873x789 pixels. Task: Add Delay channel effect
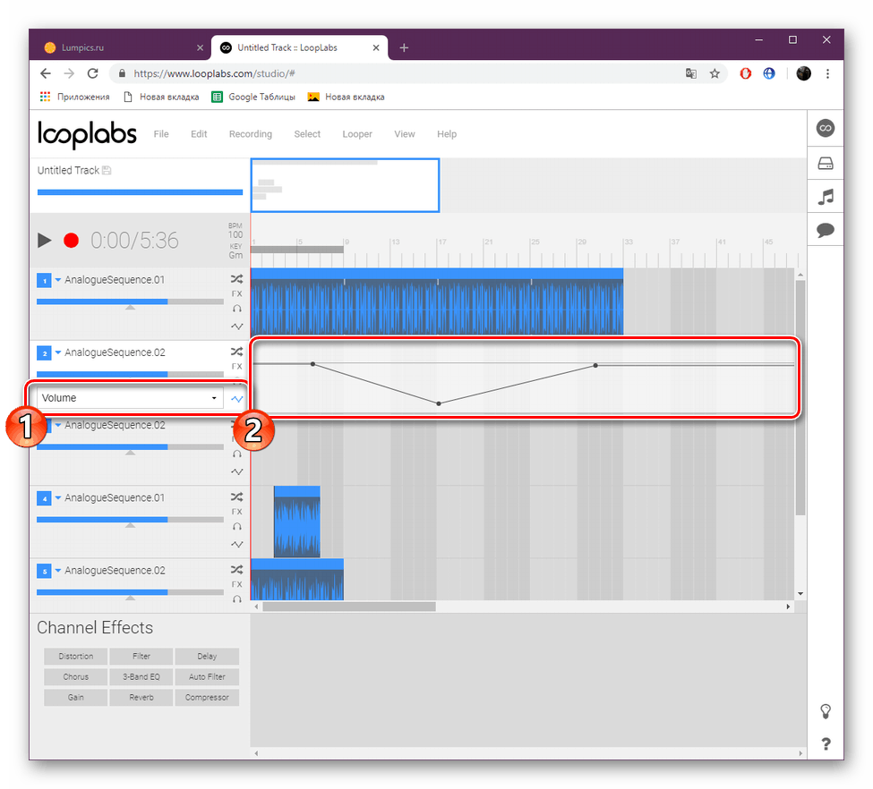207,657
